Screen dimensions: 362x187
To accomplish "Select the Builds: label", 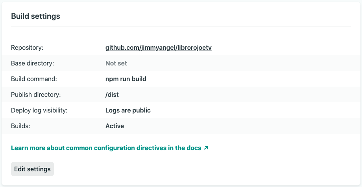I will (20, 126).
